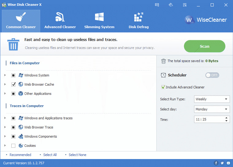Expand the Windows System tree item
233x167 pixels.
(5, 75)
